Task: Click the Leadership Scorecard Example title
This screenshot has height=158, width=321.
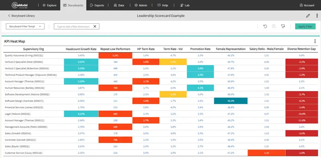Action: click(x=161, y=16)
